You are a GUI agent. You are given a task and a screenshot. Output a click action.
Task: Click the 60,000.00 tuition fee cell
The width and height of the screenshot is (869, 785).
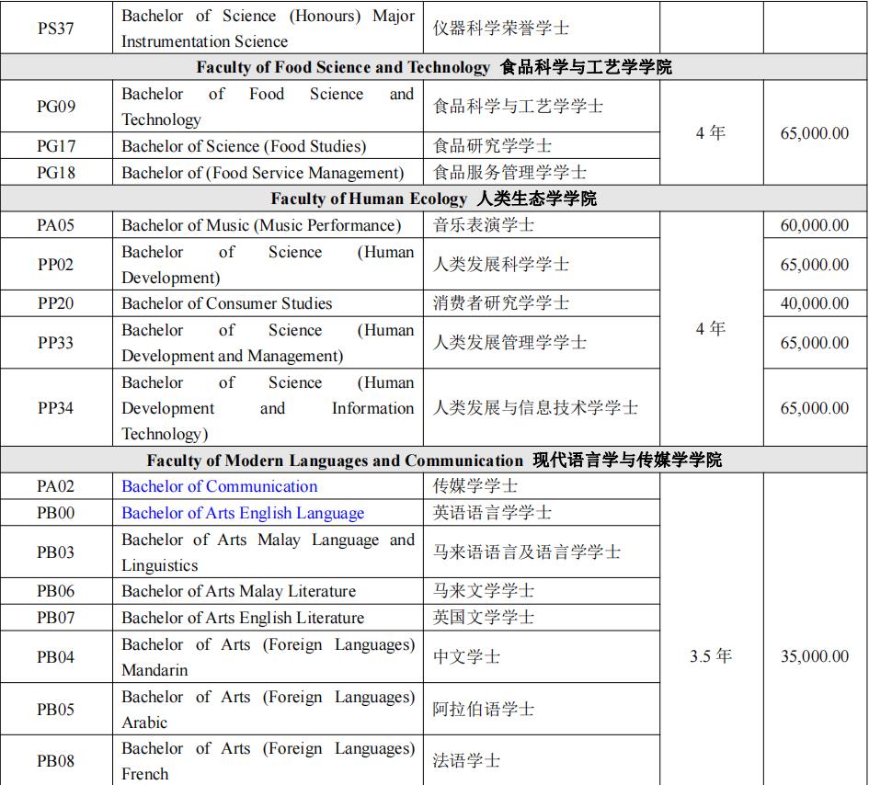click(x=814, y=225)
